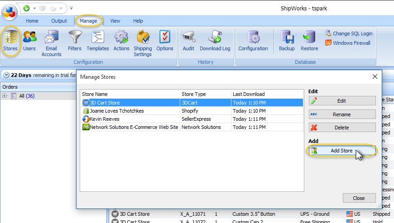Sort by Last Download column header
The height and width of the screenshot is (223, 394).
click(267, 94)
